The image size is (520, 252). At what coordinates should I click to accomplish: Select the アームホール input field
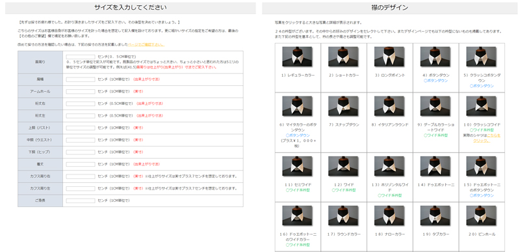point(80,91)
